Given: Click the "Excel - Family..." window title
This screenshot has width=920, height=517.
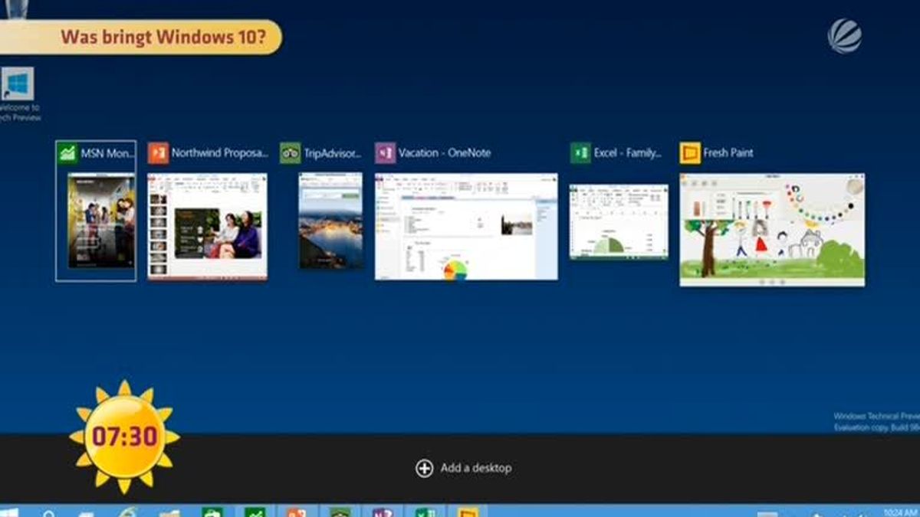Looking at the screenshot, I should point(628,153).
